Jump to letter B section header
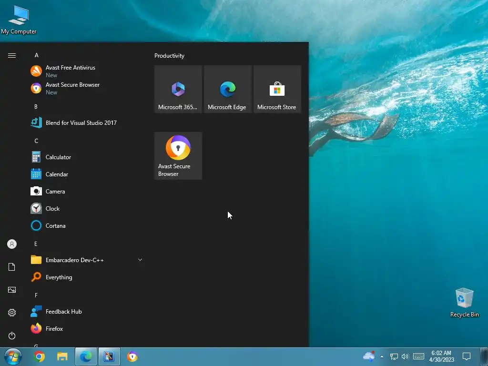 (36, 107)
